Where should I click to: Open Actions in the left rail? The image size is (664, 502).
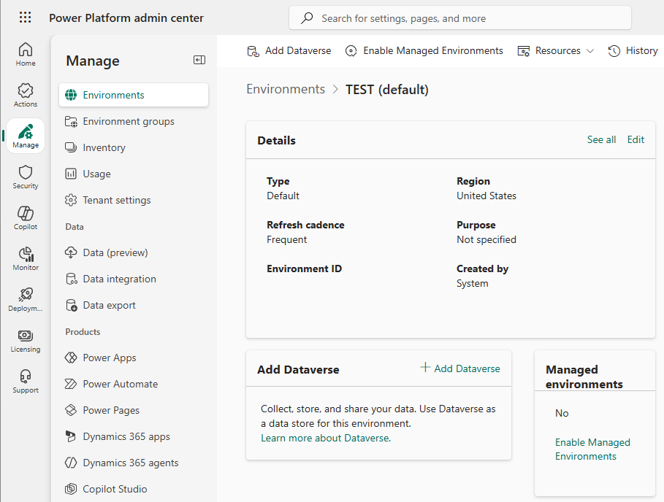pyautogui.click(x=26, y=95)
